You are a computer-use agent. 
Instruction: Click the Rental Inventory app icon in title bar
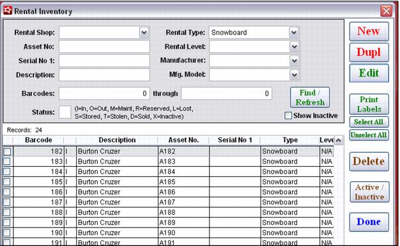pyautogui.click(x=8, y=10)
